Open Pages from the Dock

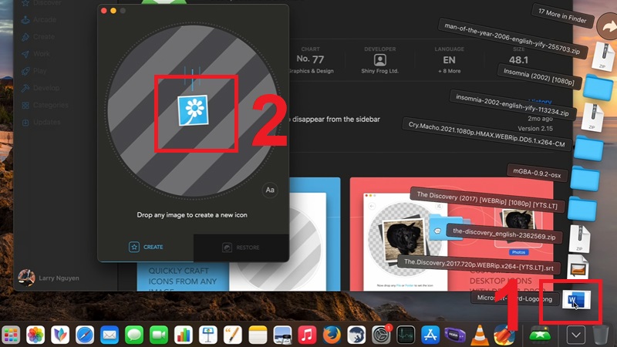[233, 335]
